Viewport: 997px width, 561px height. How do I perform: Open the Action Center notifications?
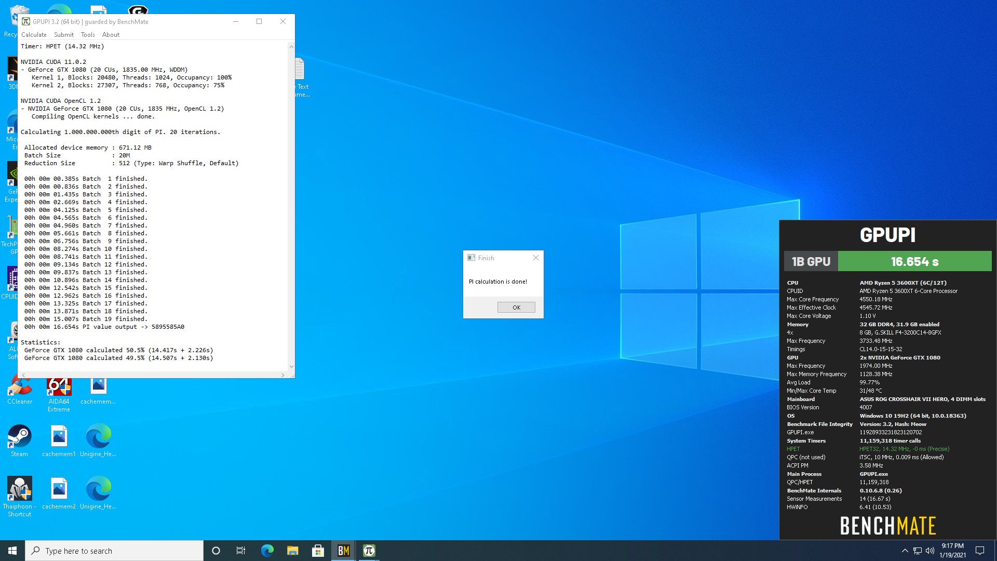pyautogui.click(x=980, y=551)
